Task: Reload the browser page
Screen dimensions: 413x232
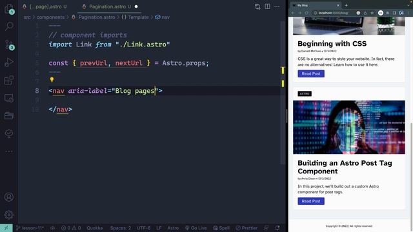Action: pos(307,13)
